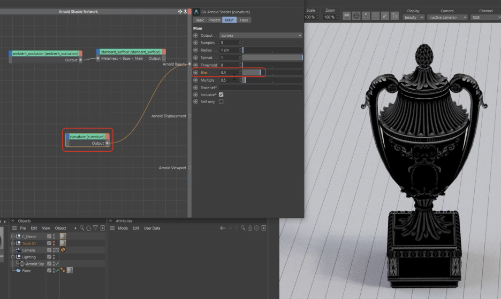Select the Main tab
501x299 pixels.
(229, 20)
